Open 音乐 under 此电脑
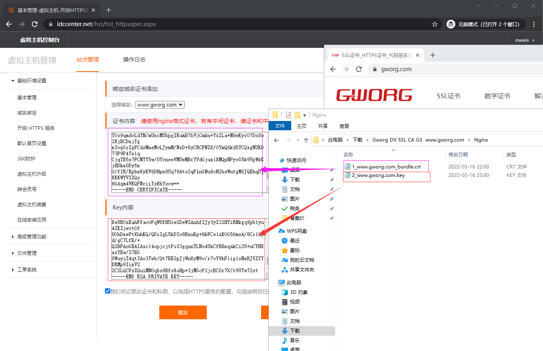Image resolution: width=543 pixels, height=351 pixels. tap(294, 340)
